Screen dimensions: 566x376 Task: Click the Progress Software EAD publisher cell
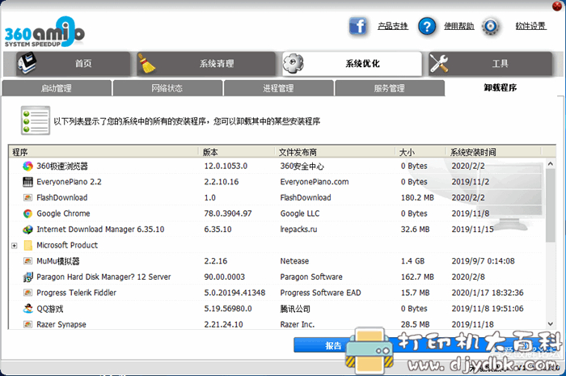[320, 293]
